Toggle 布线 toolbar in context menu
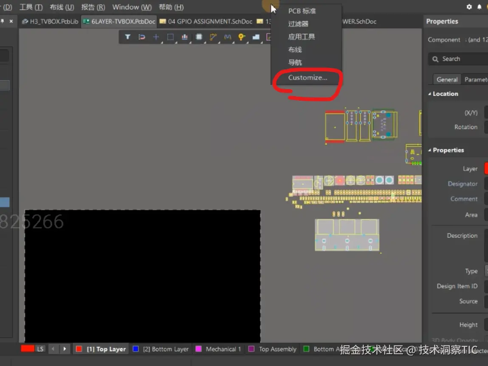Viewport: 488px width, 366px height. [x=306, y=50]
